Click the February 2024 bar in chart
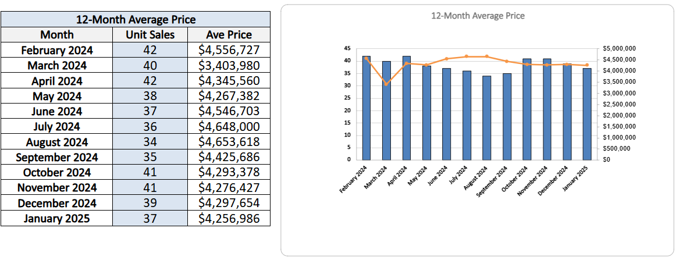 point(367,108)
